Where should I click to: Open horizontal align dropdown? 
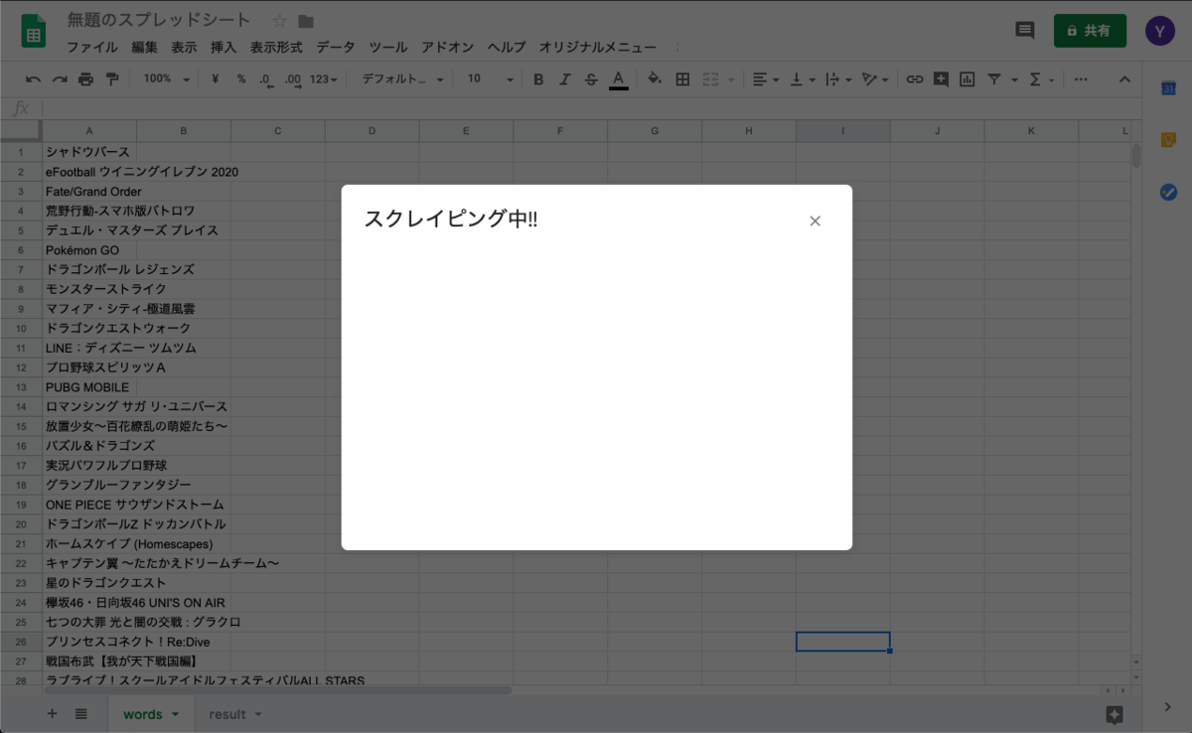765,79
